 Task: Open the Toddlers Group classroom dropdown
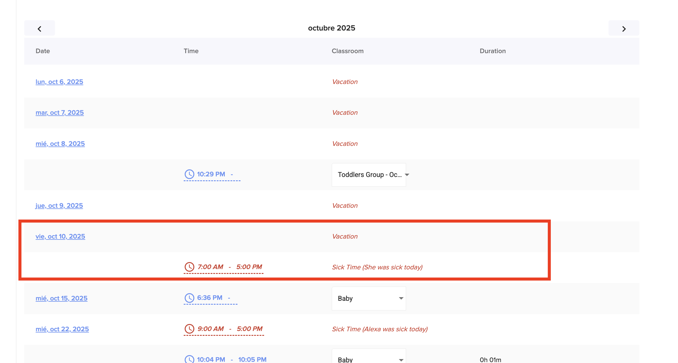coord(369,175)
